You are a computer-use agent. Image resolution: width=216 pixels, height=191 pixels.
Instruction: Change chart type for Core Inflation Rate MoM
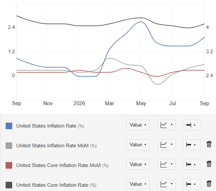(167, 164)
